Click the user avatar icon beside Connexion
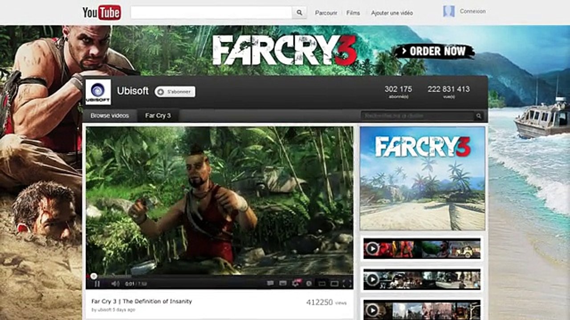Viewport: 570px width, 320px height. pyautogui.click(x=449, y=12)
